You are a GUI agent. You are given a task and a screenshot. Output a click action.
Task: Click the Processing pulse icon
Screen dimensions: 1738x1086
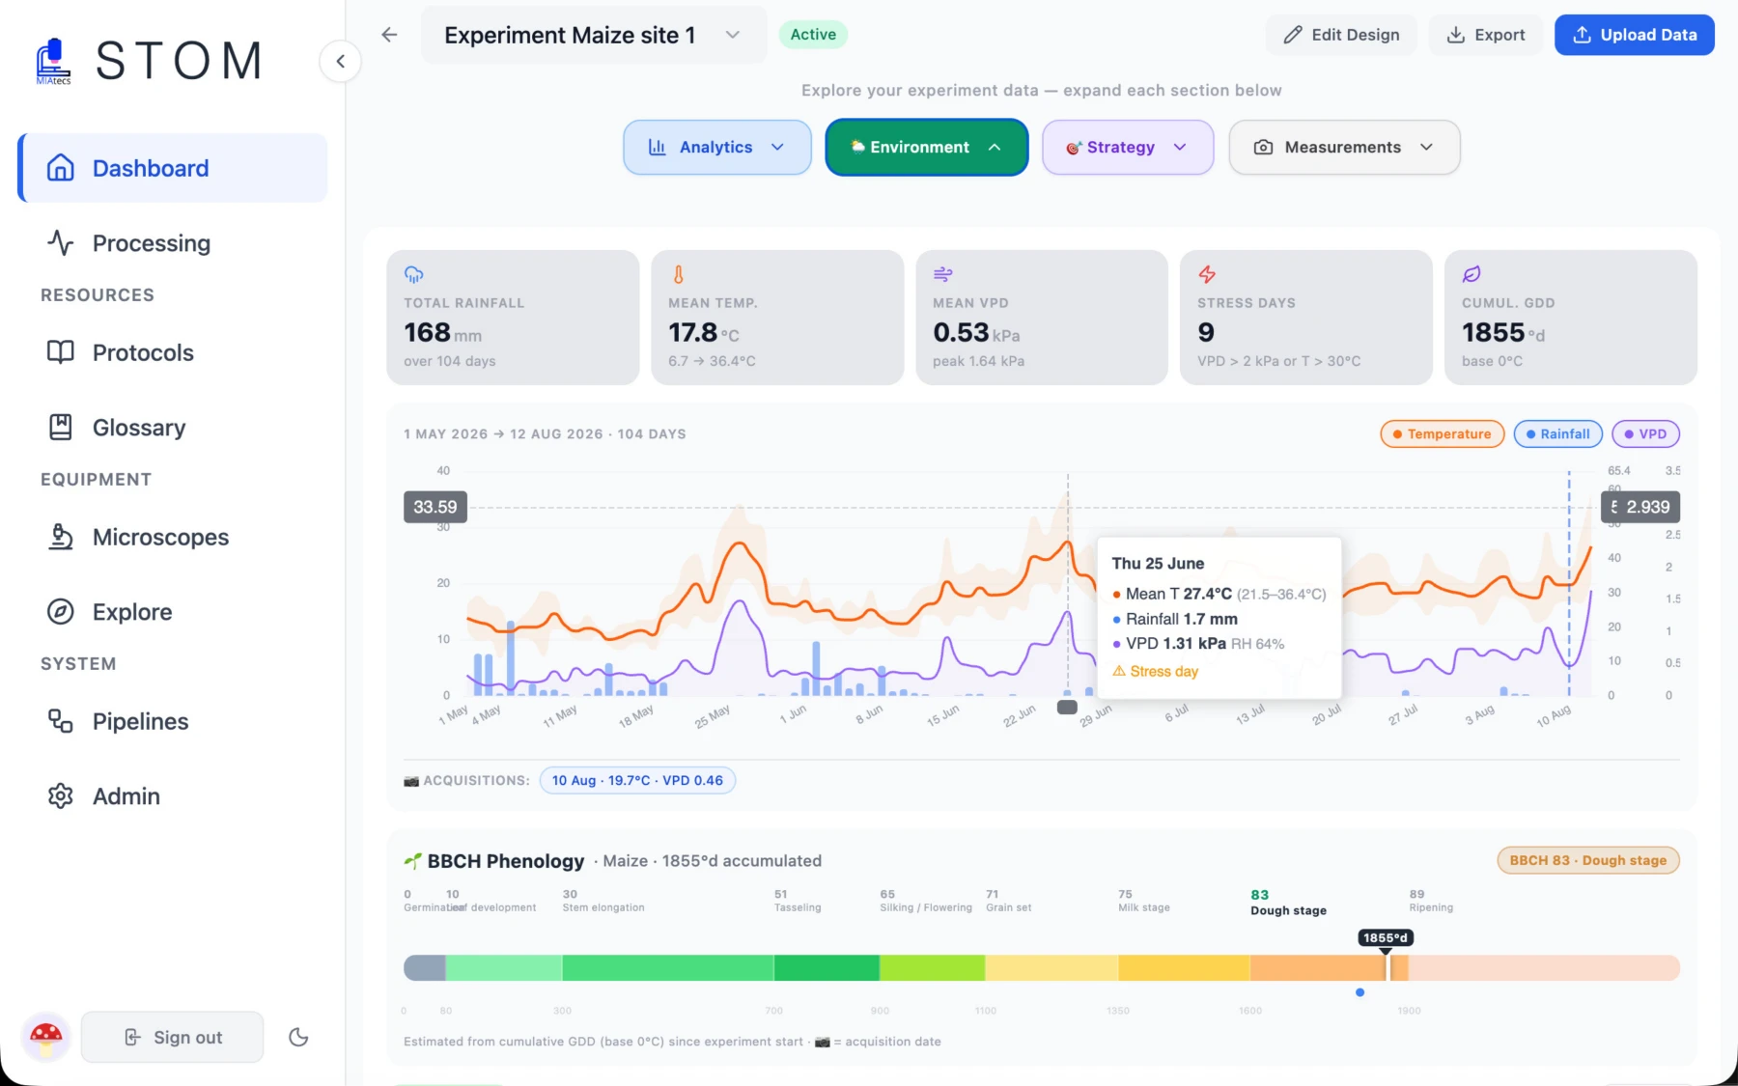coord(61,243)
